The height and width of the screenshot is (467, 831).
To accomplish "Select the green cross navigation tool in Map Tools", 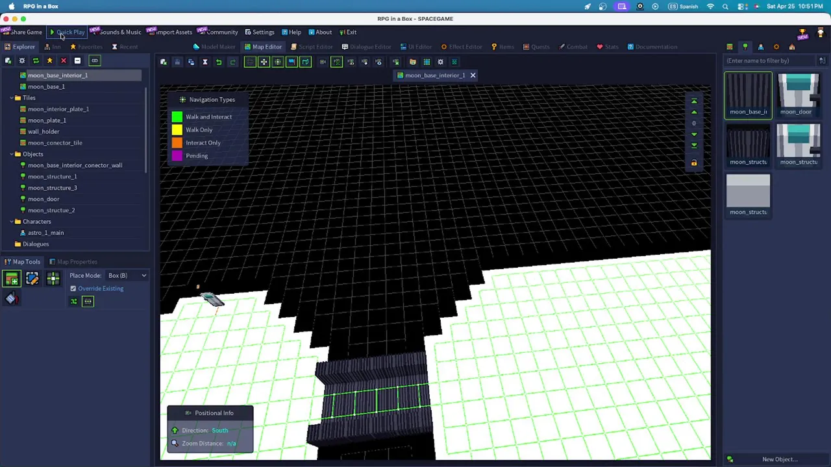I will [53, 279].
